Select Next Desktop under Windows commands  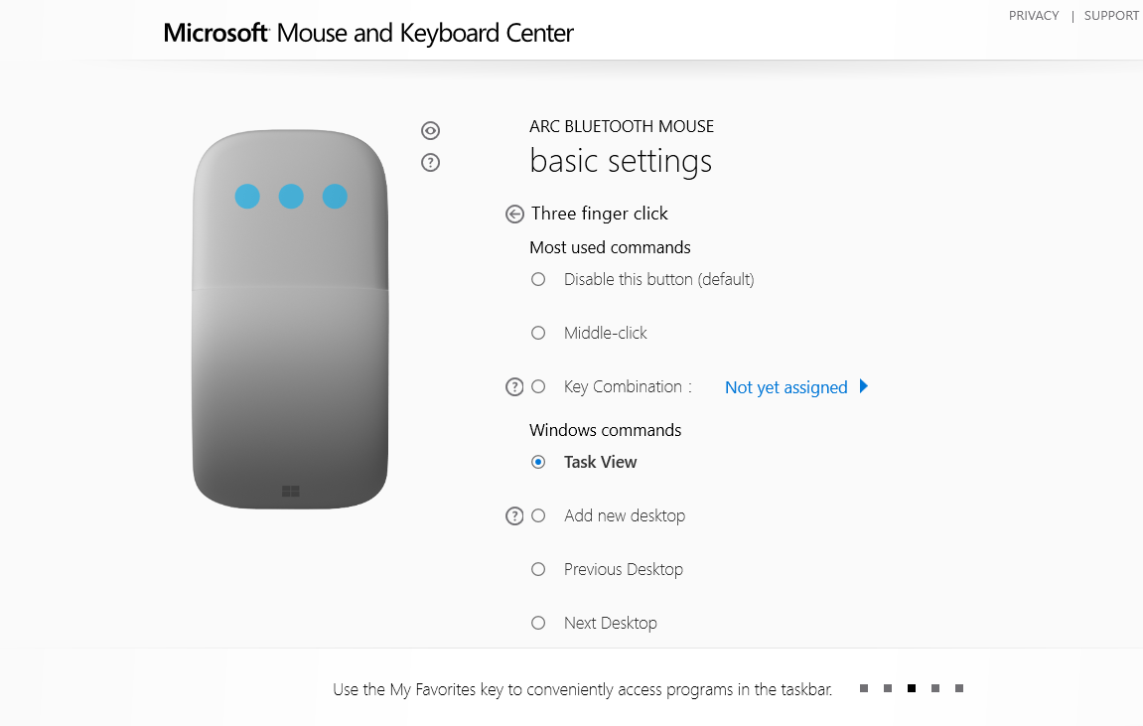[538, 623]
